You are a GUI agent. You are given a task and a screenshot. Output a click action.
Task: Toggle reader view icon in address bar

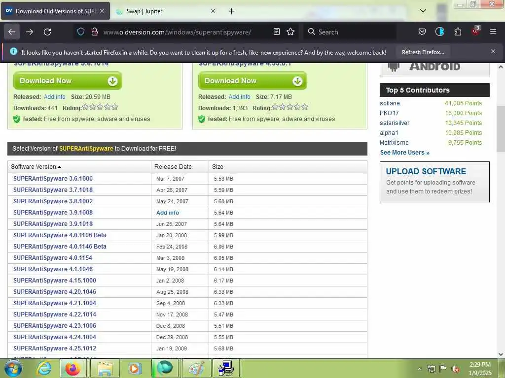point(276,32)
